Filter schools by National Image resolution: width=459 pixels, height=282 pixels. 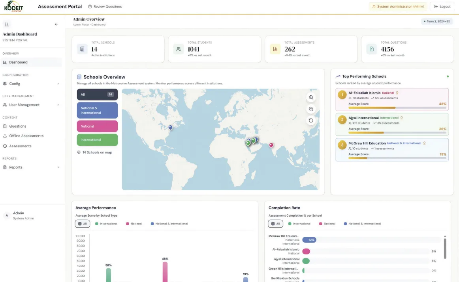click(x=97, y=126)
